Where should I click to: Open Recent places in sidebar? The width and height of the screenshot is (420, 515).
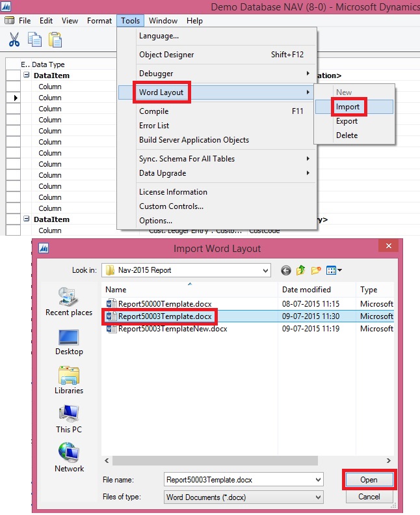coord(69,302)
